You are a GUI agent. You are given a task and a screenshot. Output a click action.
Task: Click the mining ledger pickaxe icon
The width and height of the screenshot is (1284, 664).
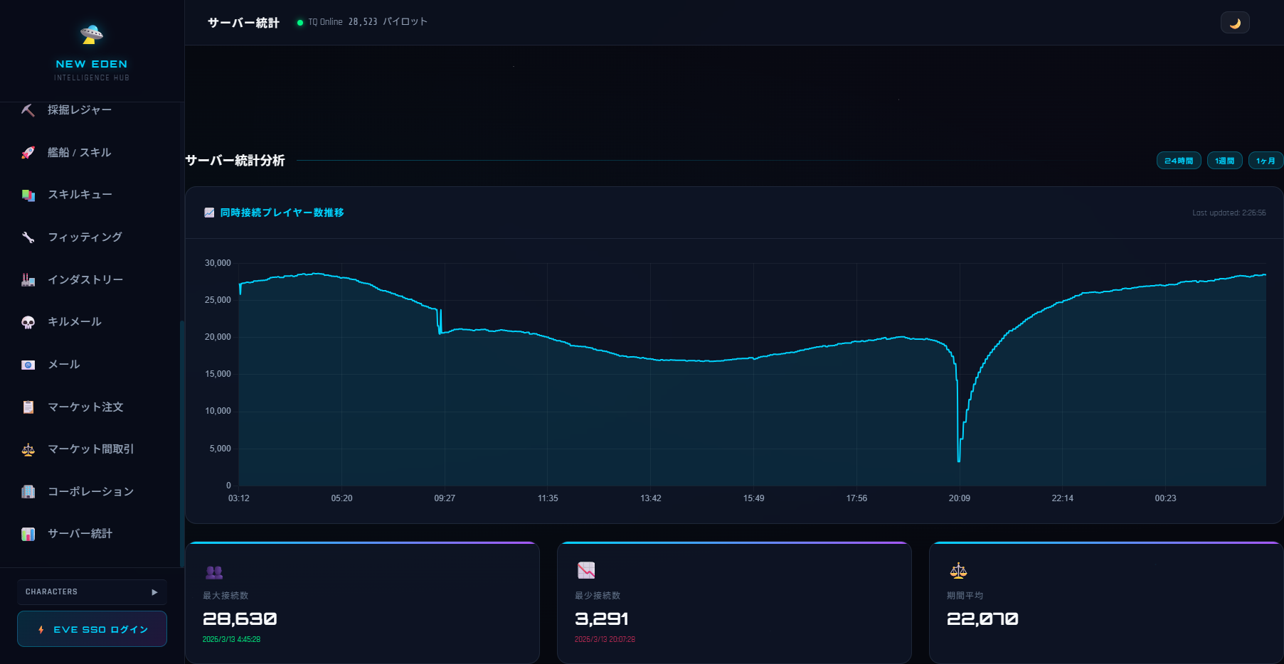(28, 110)
